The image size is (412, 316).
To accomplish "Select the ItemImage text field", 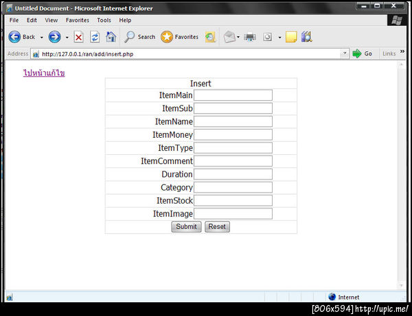I will pos(233,214).
